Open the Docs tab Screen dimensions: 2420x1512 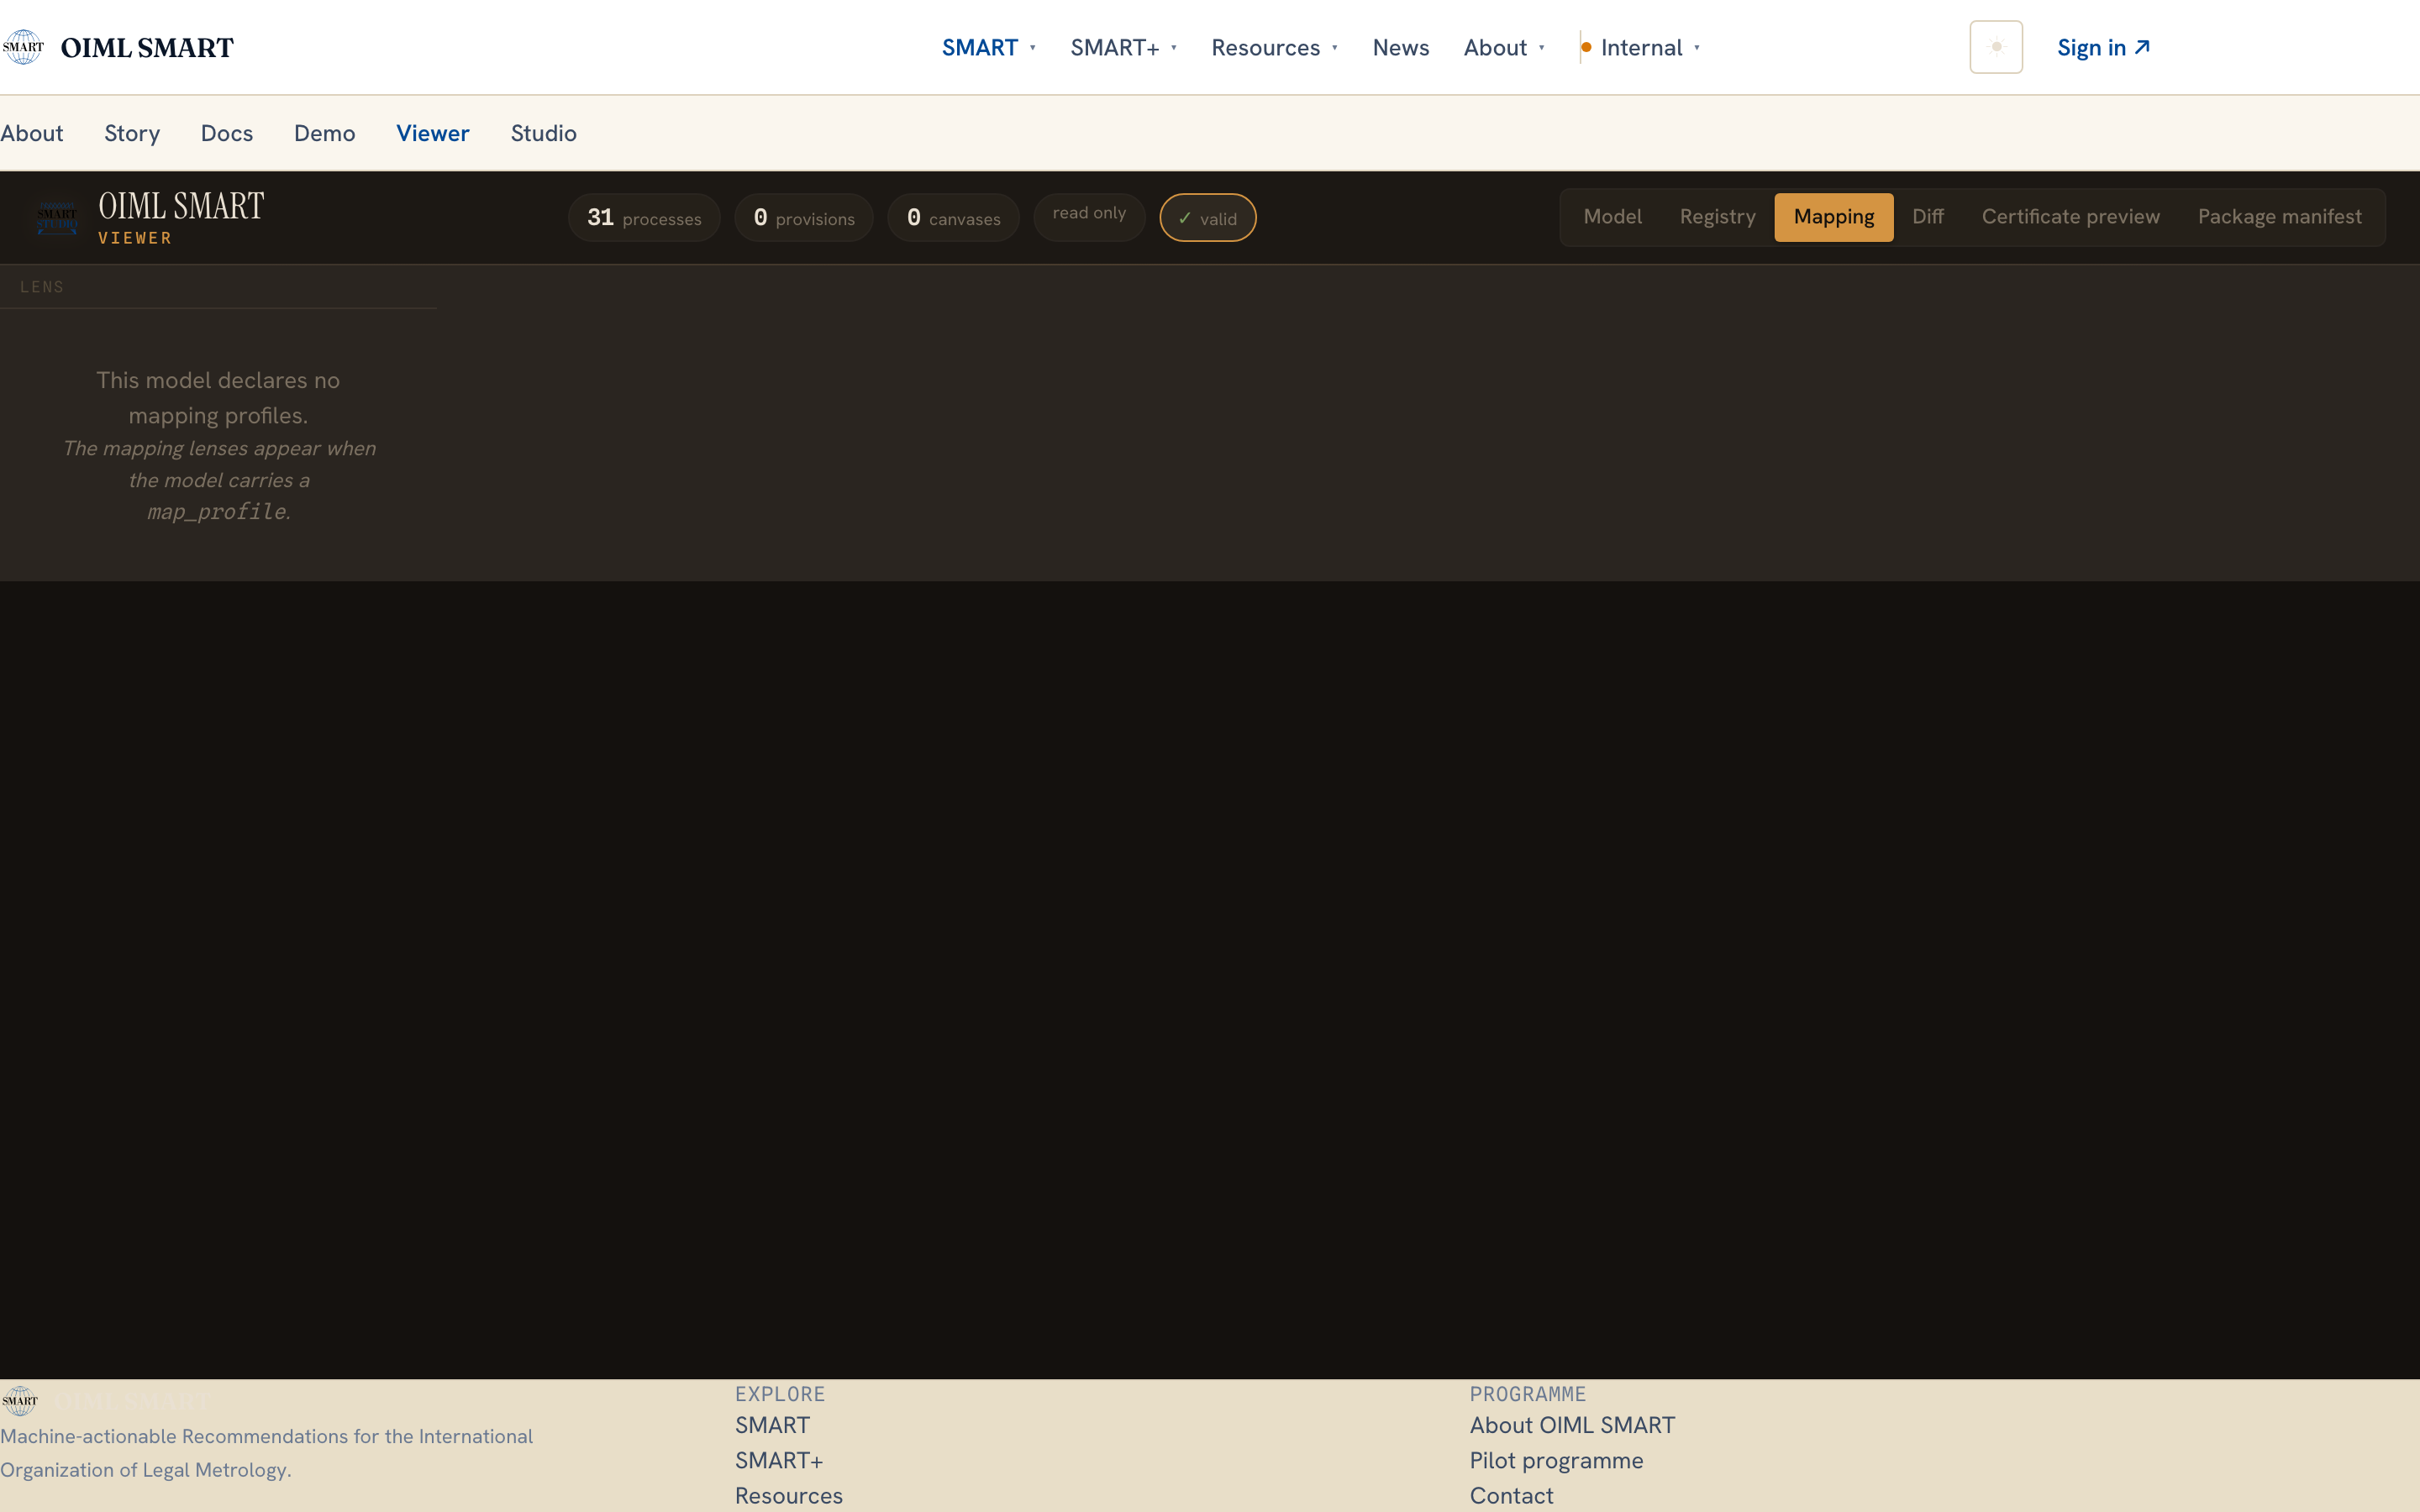pos(227,133)
